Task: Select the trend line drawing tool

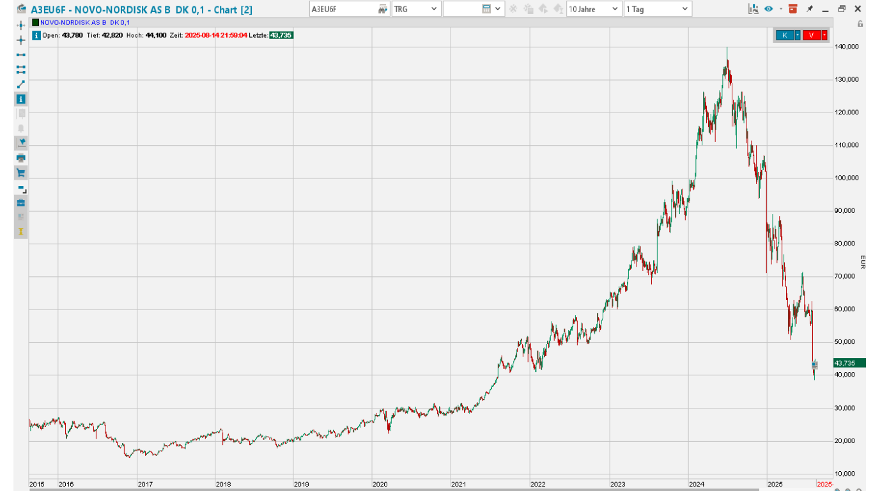Action: click(21, 84)
